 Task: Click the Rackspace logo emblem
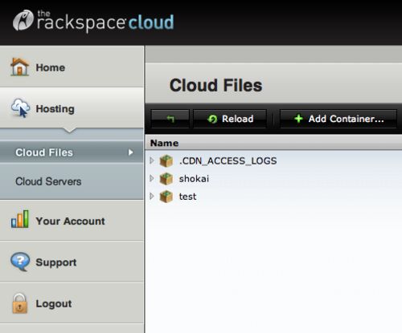tap(23, 20)
